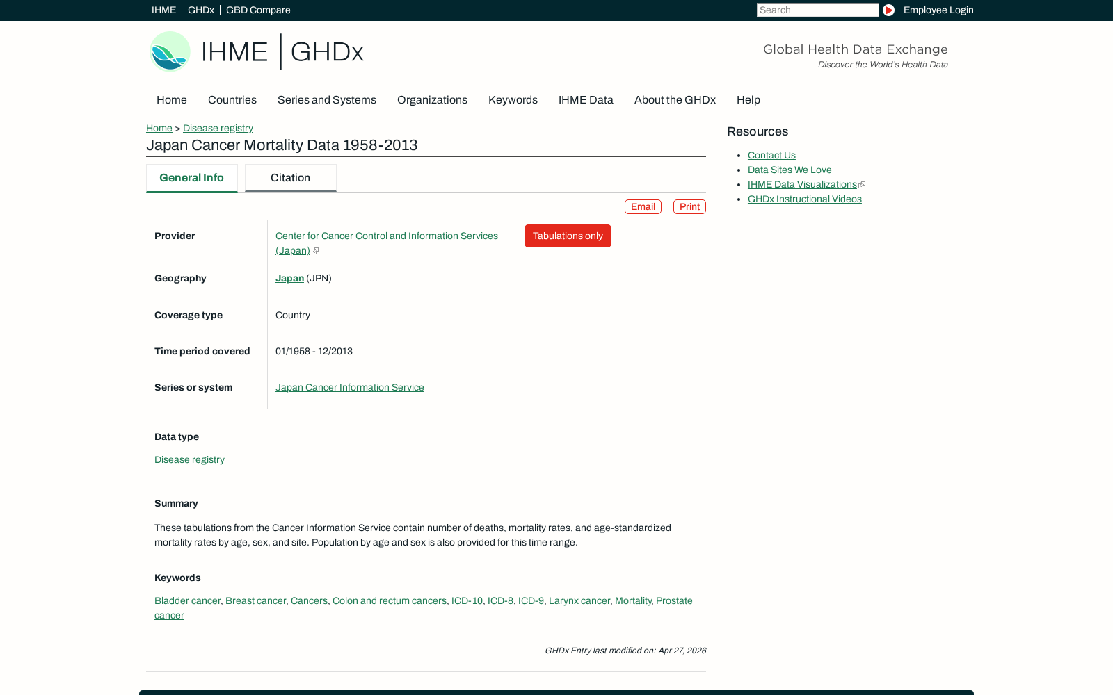The width and height of the screenshot is (1113, 695).
Task: Click the Email button
Action: point(643,207)
